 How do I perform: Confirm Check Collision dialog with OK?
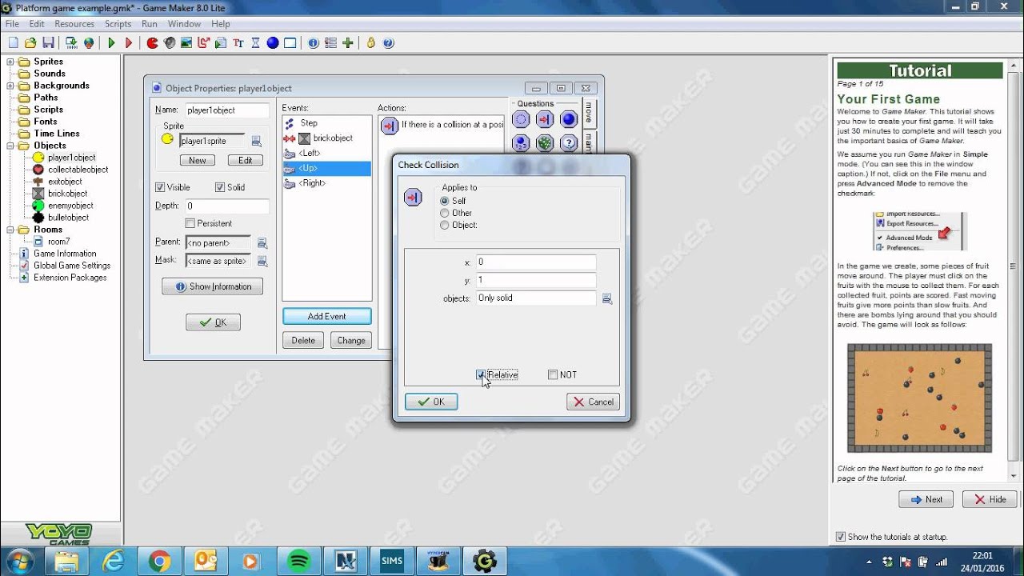pyautogui.click(x=431, y=402)
